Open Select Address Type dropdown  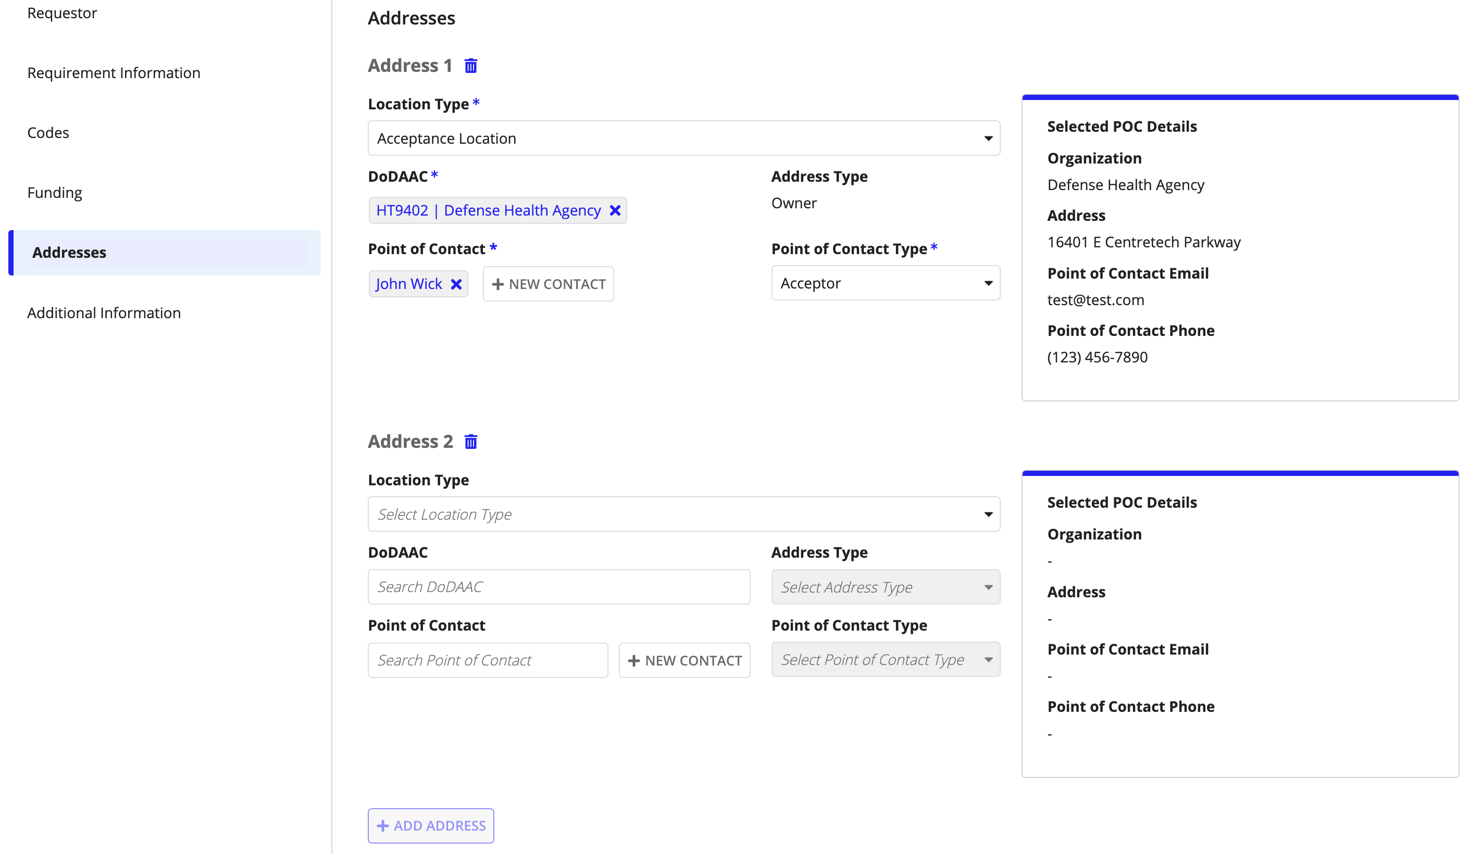click(x=886, y=587)
